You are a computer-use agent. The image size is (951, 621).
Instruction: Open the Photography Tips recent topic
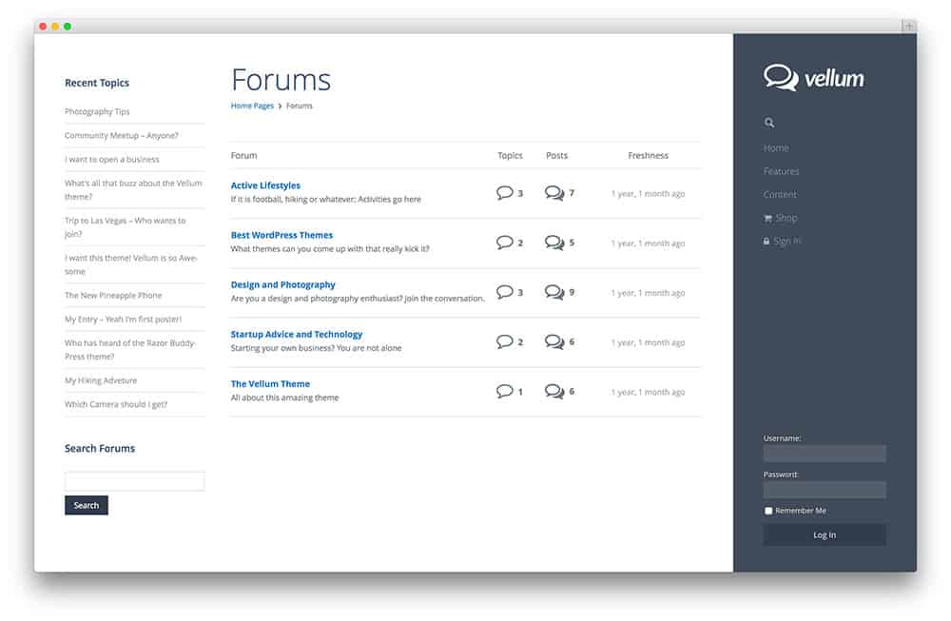pyautogui.click(x=97, y=111)
